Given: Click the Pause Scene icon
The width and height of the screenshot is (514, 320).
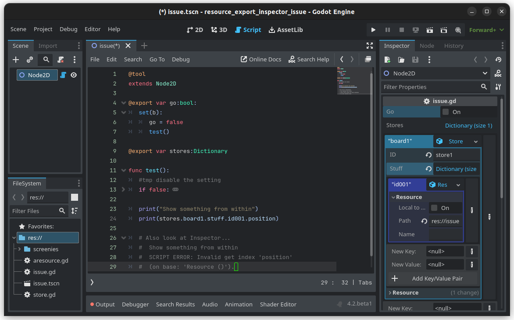Looking at the screenshot, I should [x=388, y=30].
